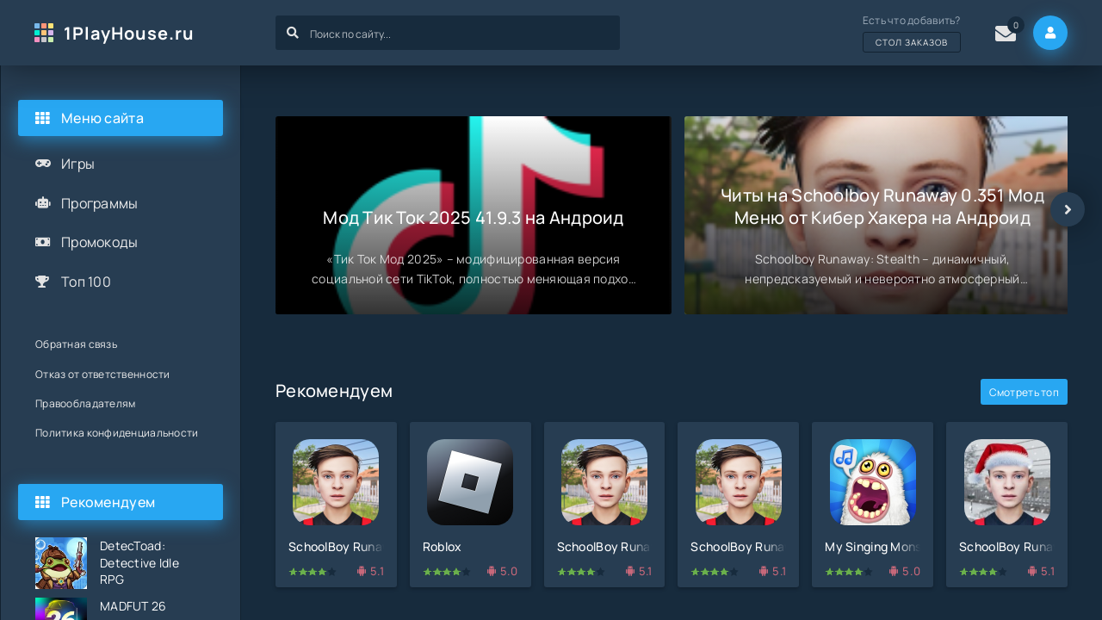This screenshot has width=1102, height=620.
Task: Click the star rating on the Roblox card
Action: coord(447,572)
